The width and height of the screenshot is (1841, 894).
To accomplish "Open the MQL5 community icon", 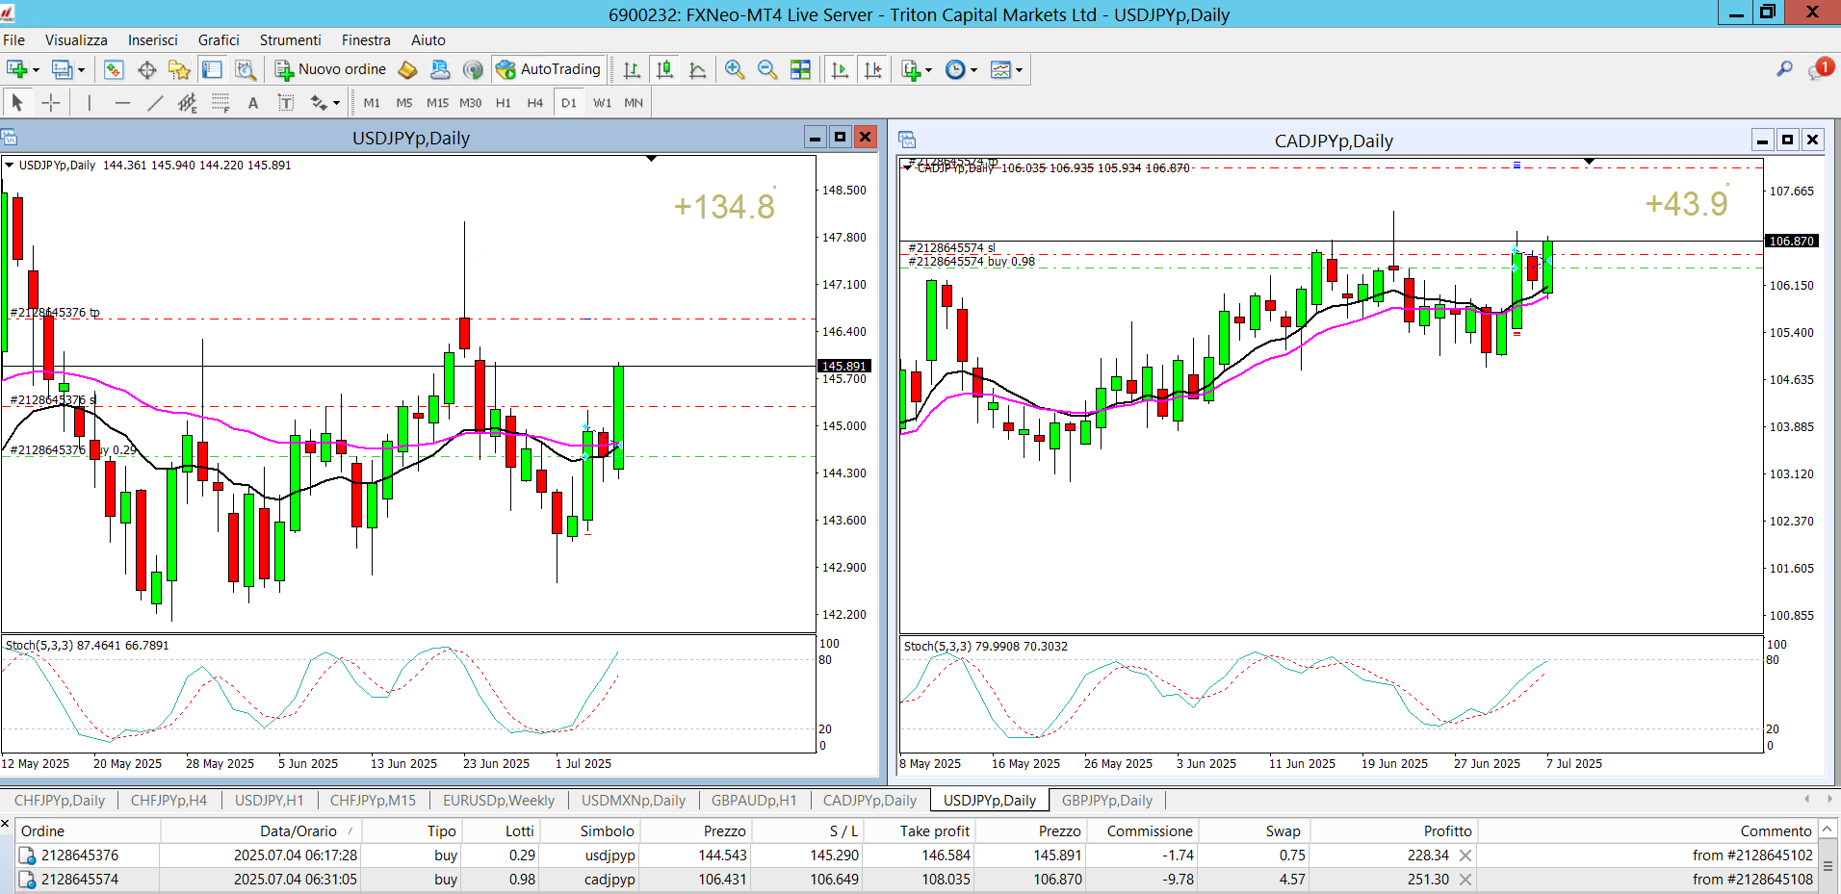I will pyautogui.click(x=440, y=69).
